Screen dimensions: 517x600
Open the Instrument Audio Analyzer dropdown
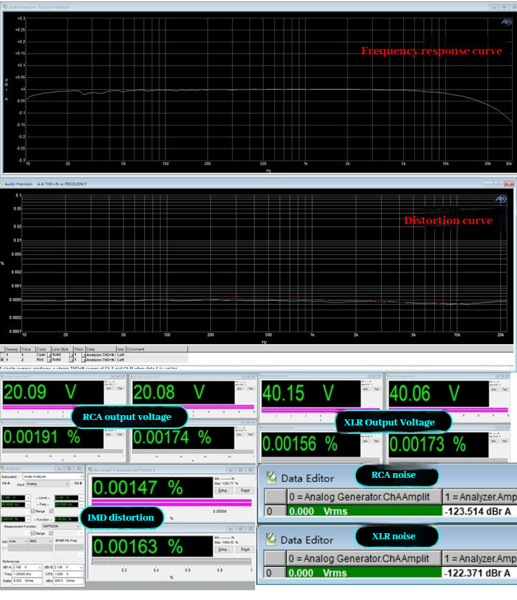(x=80, y=477)
